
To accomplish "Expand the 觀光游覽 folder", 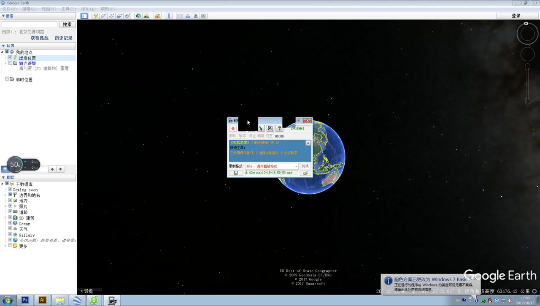I will pyautogui.click(x=5, y=63).
